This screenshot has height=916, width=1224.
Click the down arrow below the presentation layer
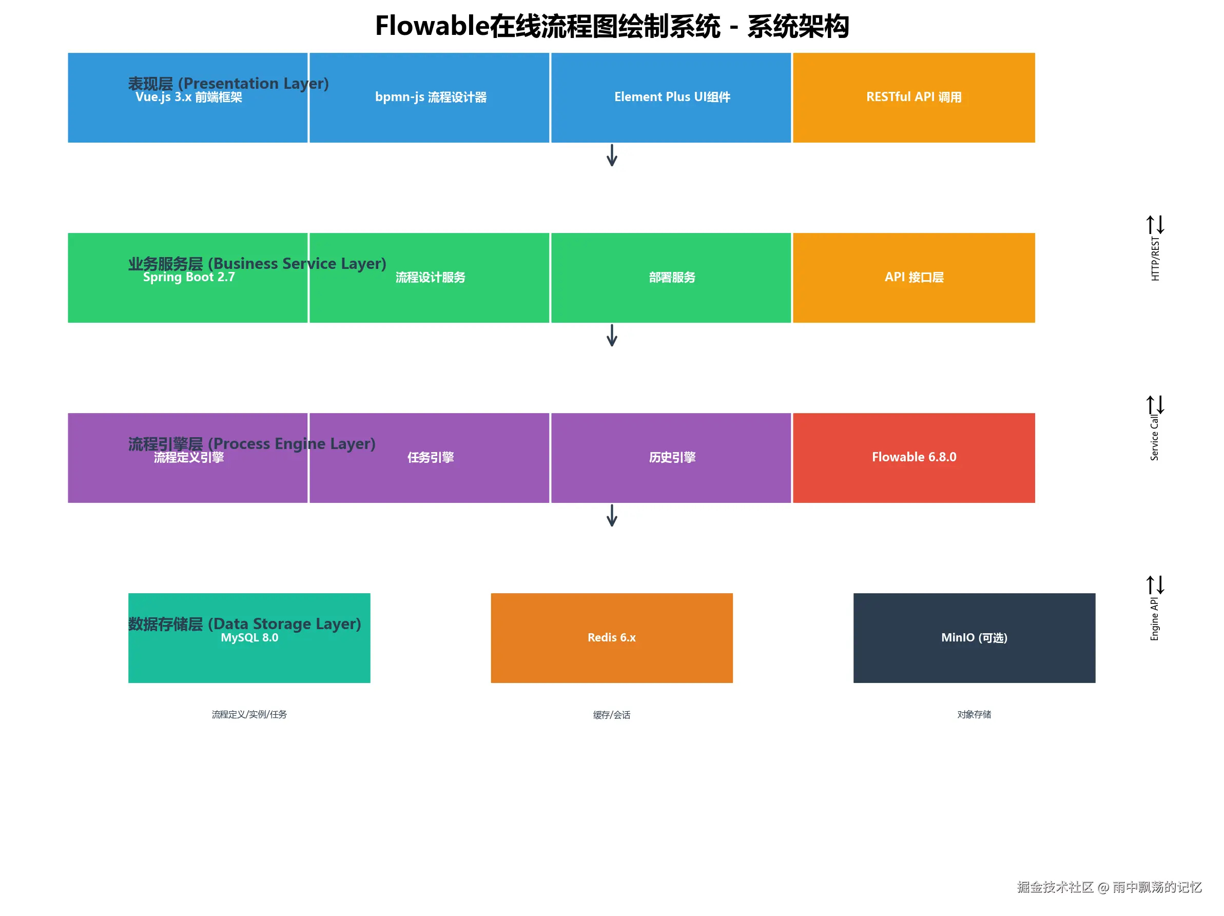tap(611, 155)
